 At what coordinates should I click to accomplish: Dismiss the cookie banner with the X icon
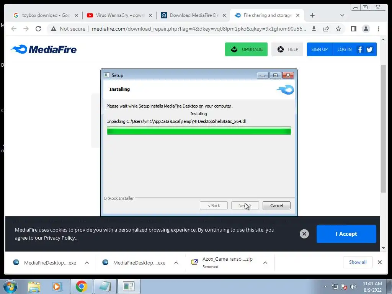[304, 234]
